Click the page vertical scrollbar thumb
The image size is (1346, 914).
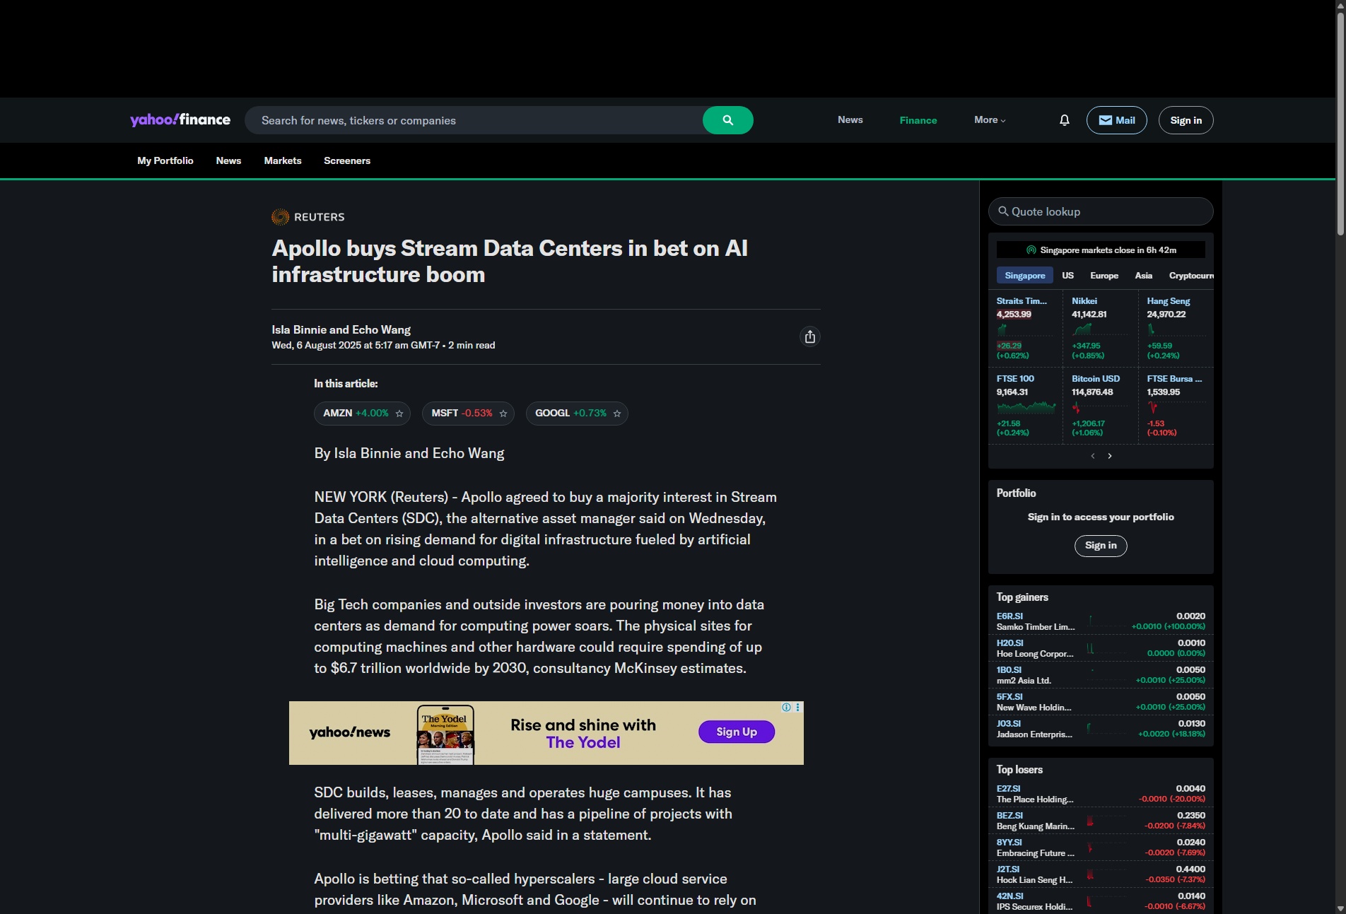1340,124
